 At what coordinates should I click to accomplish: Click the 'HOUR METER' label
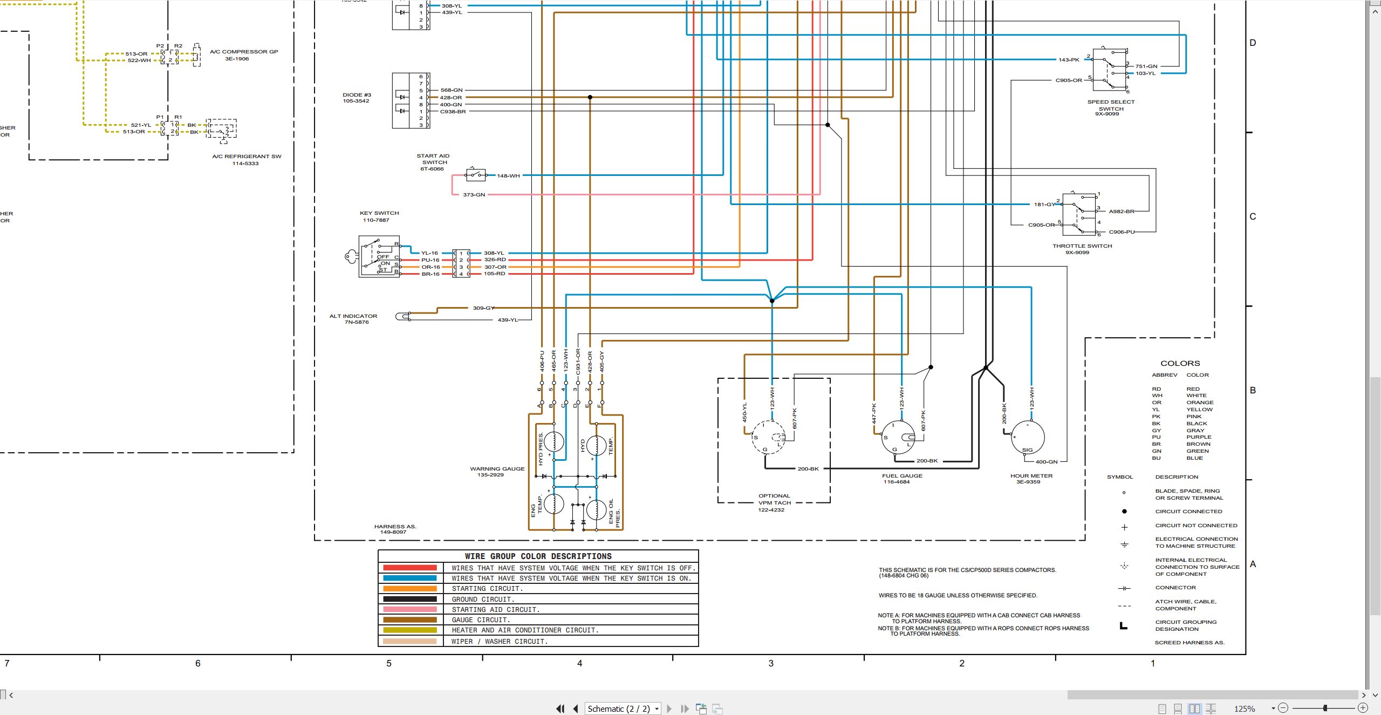[1031, 476]
